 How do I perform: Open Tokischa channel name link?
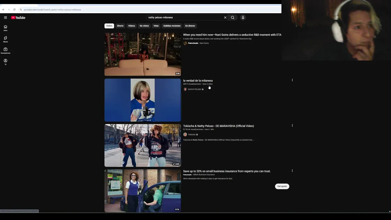[x=192, y=134]
